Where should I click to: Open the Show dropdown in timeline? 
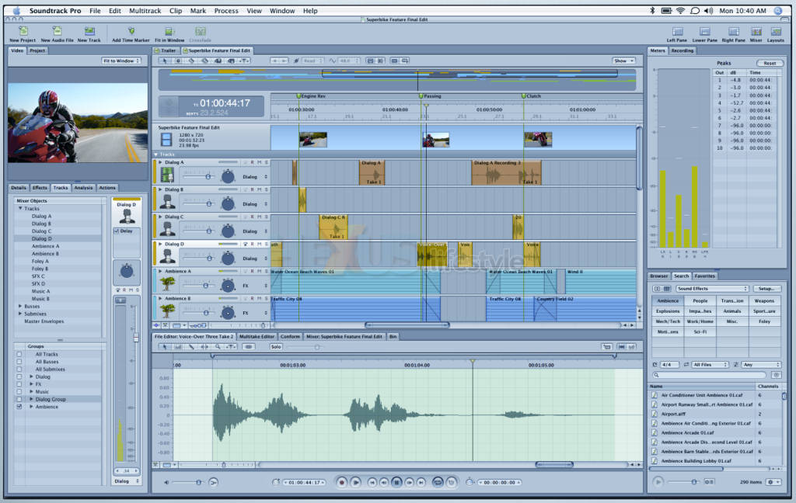pyautogui.click(x=623, y=61)
